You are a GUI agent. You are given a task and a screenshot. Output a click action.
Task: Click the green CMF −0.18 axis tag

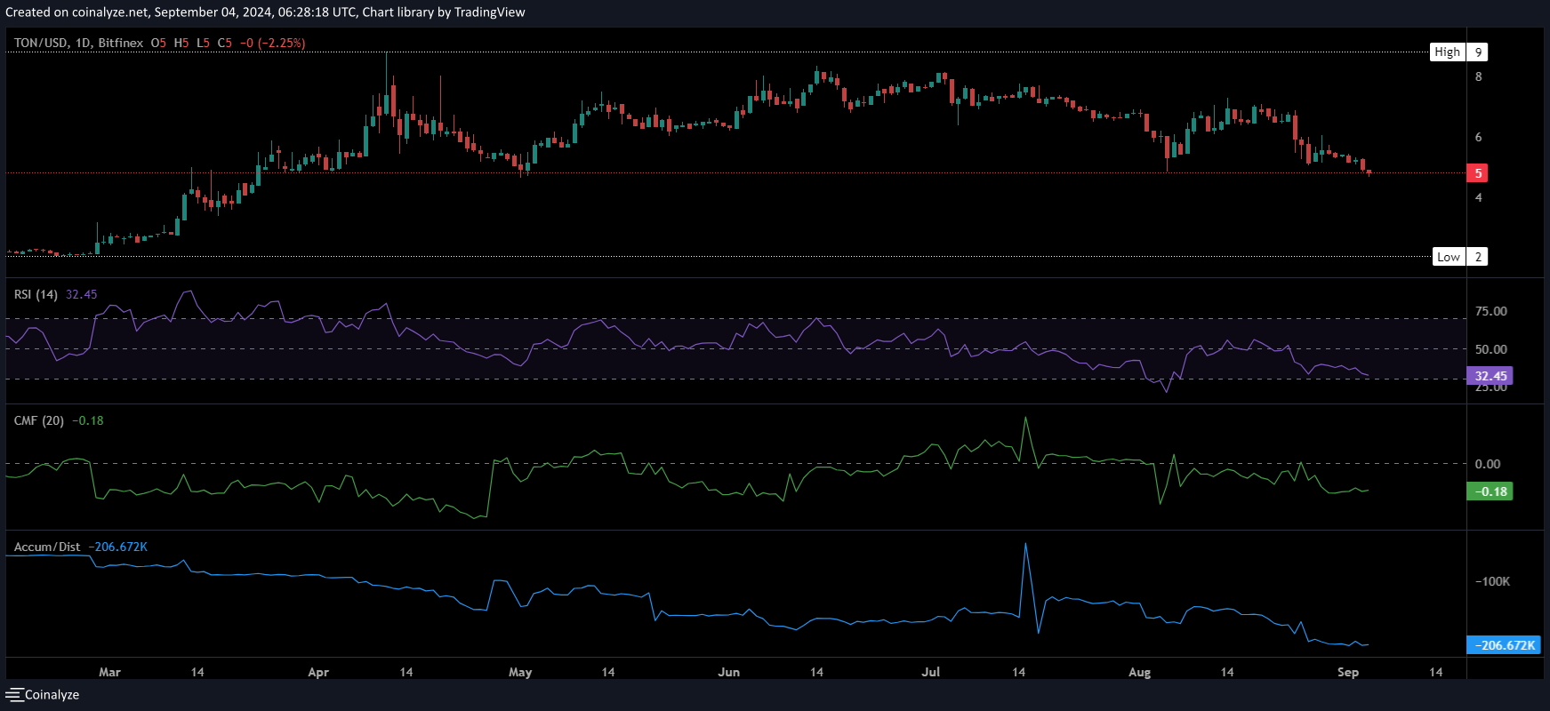pyautogui.click(x=1490, y=491)
